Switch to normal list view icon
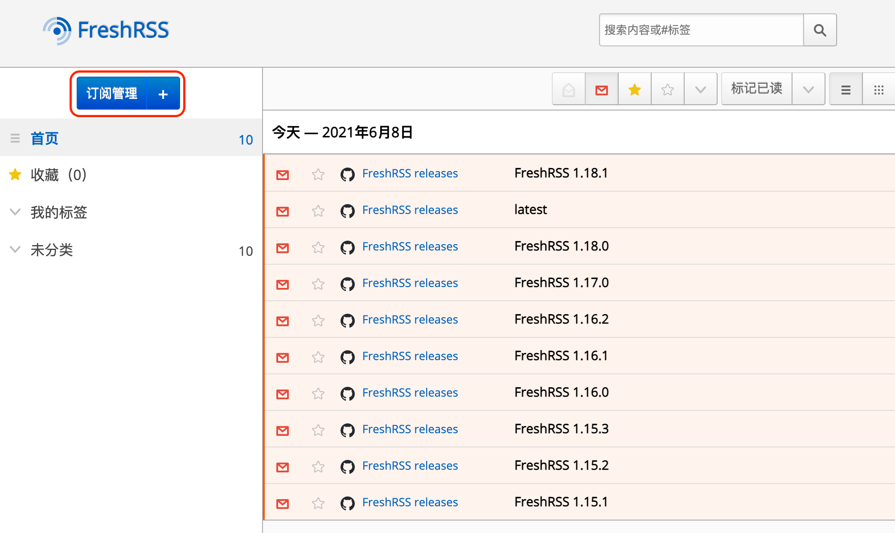 point(846,90)
